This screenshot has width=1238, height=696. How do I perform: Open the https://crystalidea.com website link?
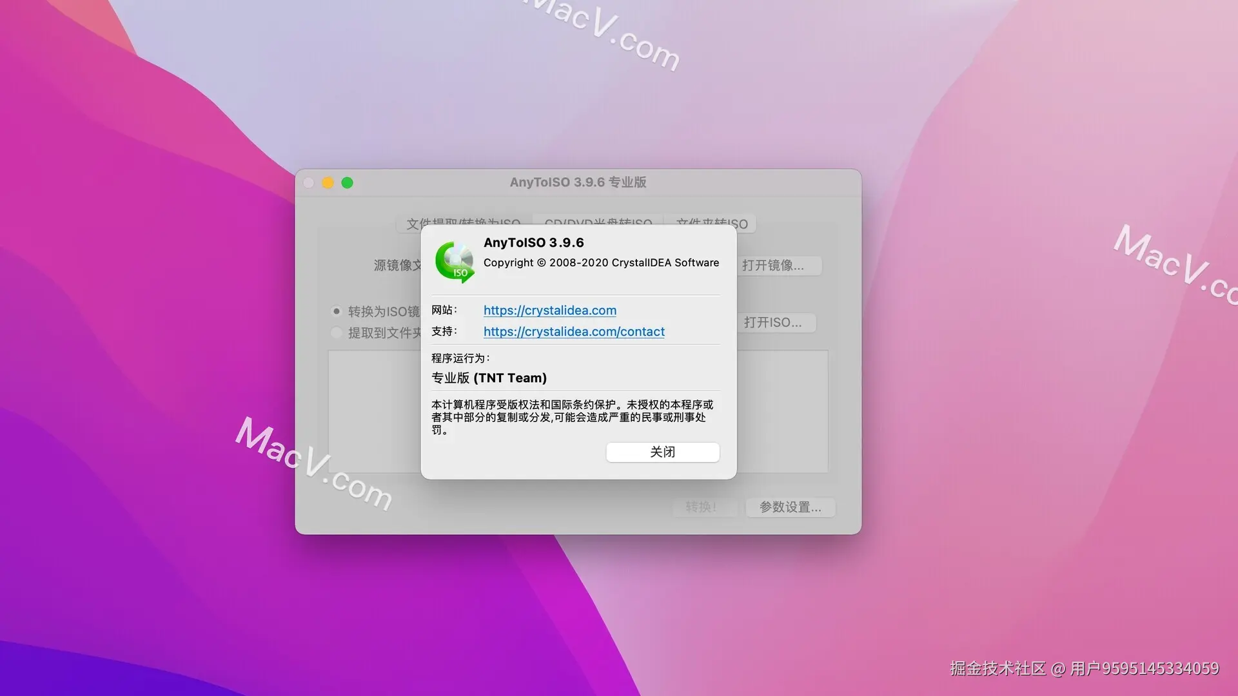550,311
